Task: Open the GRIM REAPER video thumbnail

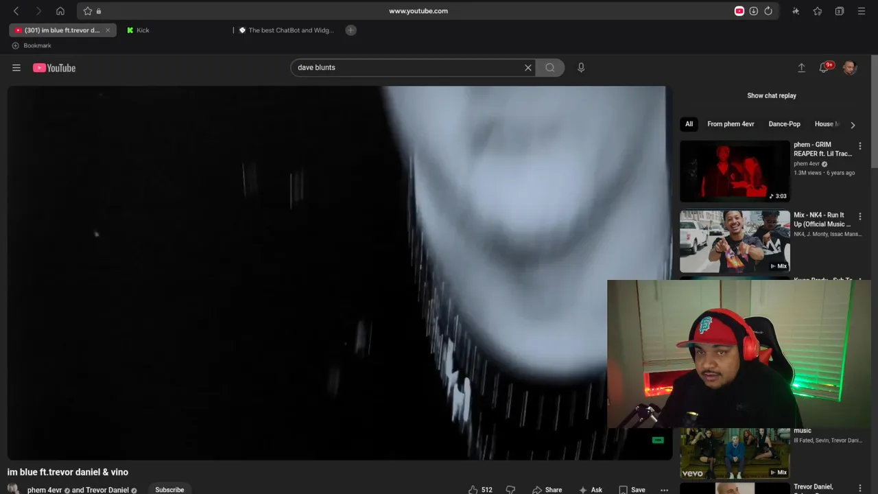Action: coord(735,172)
